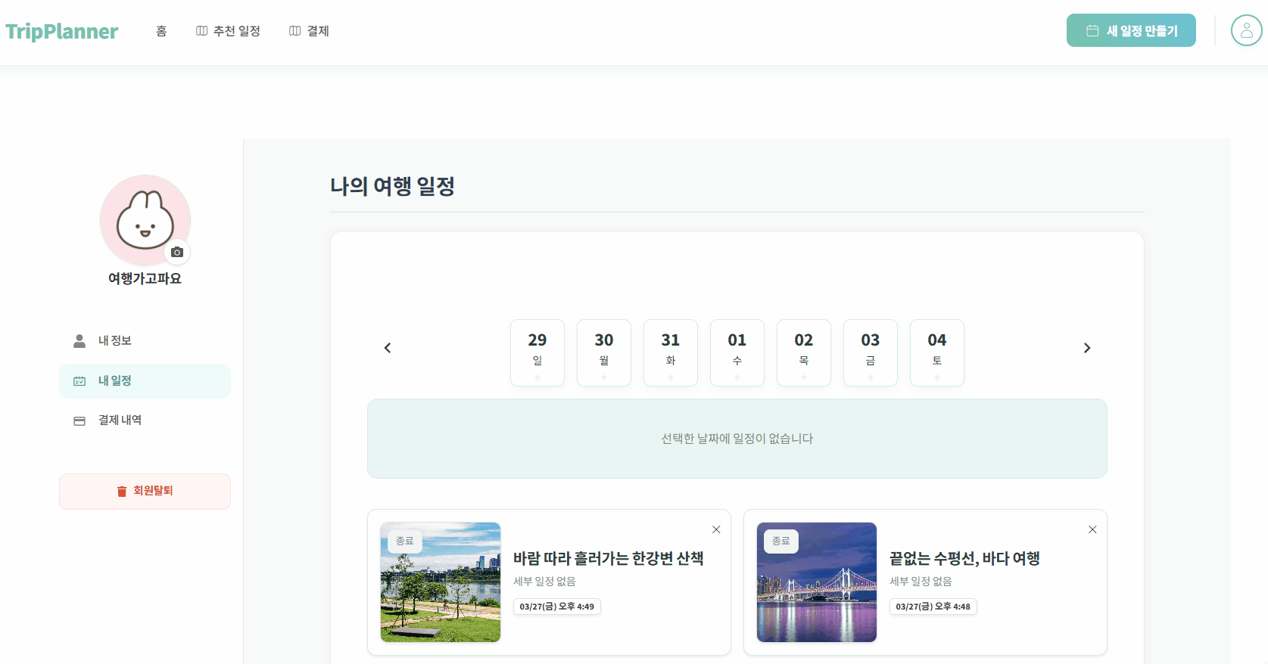Click the TripPlanner logo
The image size is (1268, 664).
(62, 31)
